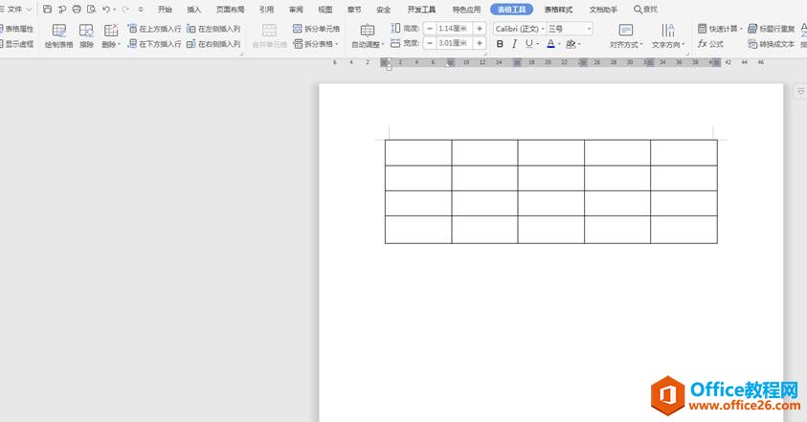The width and height of the screenshot is (807, 422).
Task: Click the text highlight color pen button
Action: coord(571,44)
